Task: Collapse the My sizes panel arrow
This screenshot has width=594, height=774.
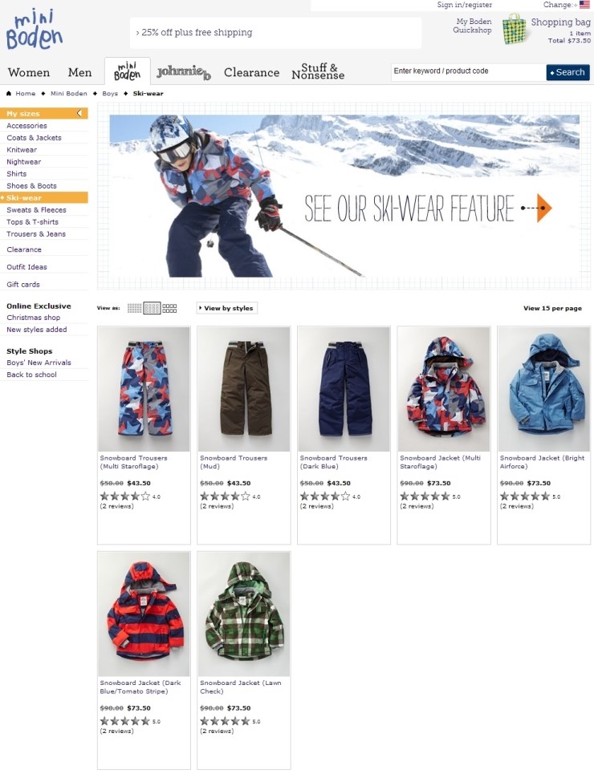Action: (x=79, y=114)
